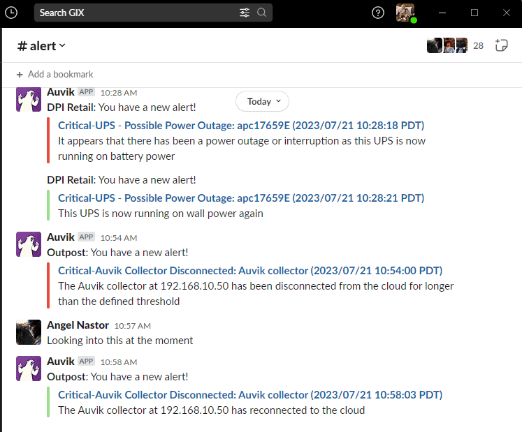Open Critical-UPS alert link at 10:28:18 PDT
The image size is (522, 432).
click(241, 126)
